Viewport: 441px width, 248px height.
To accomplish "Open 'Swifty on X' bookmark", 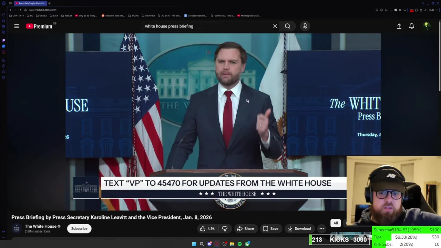I will (x=222, y=15).
